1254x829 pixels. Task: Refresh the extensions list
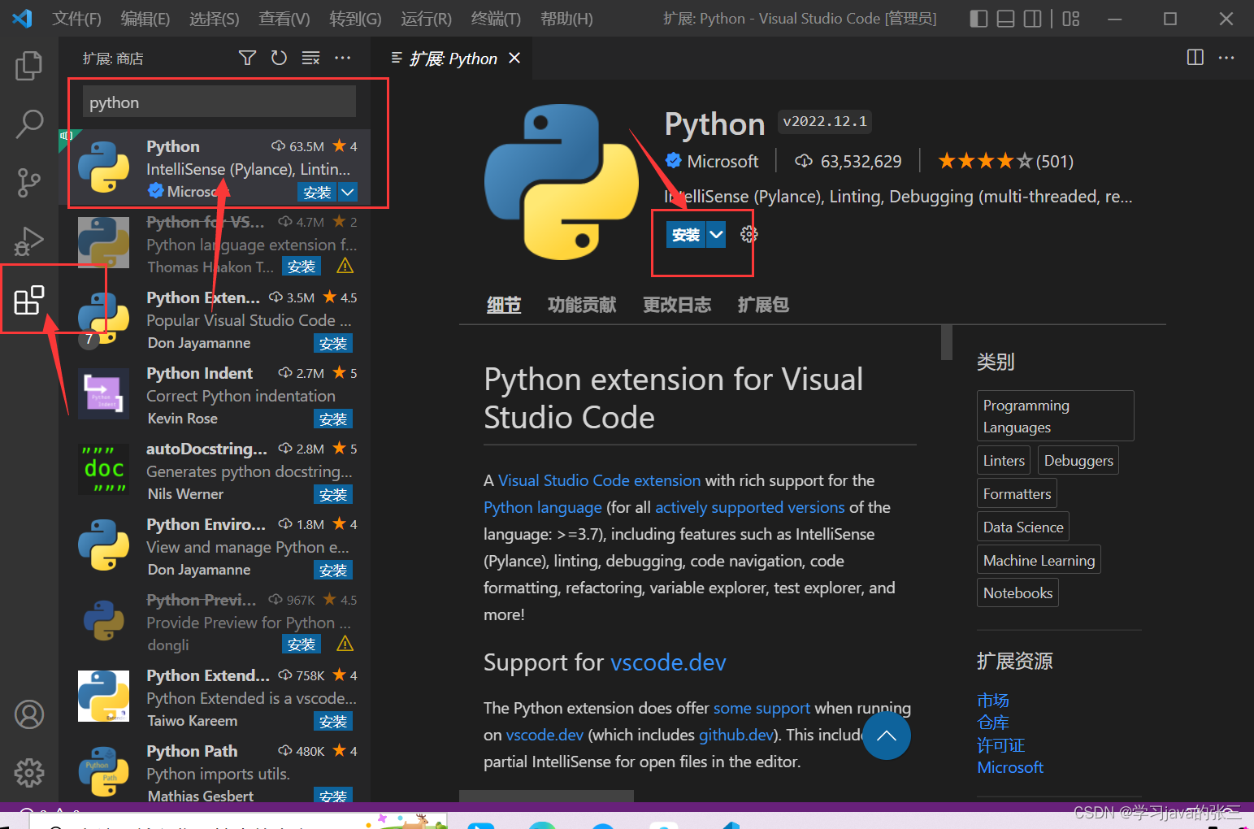[279, 58]
